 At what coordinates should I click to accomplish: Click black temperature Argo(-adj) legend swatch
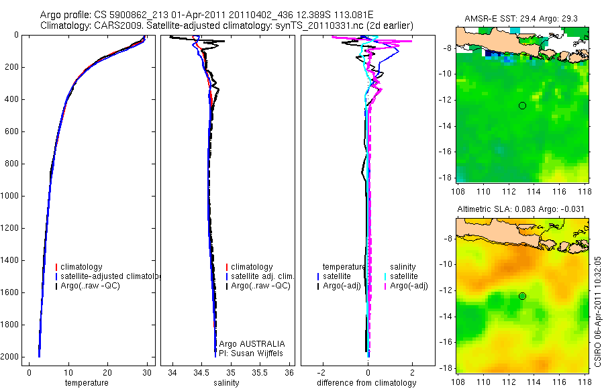[x=318, y=286]
